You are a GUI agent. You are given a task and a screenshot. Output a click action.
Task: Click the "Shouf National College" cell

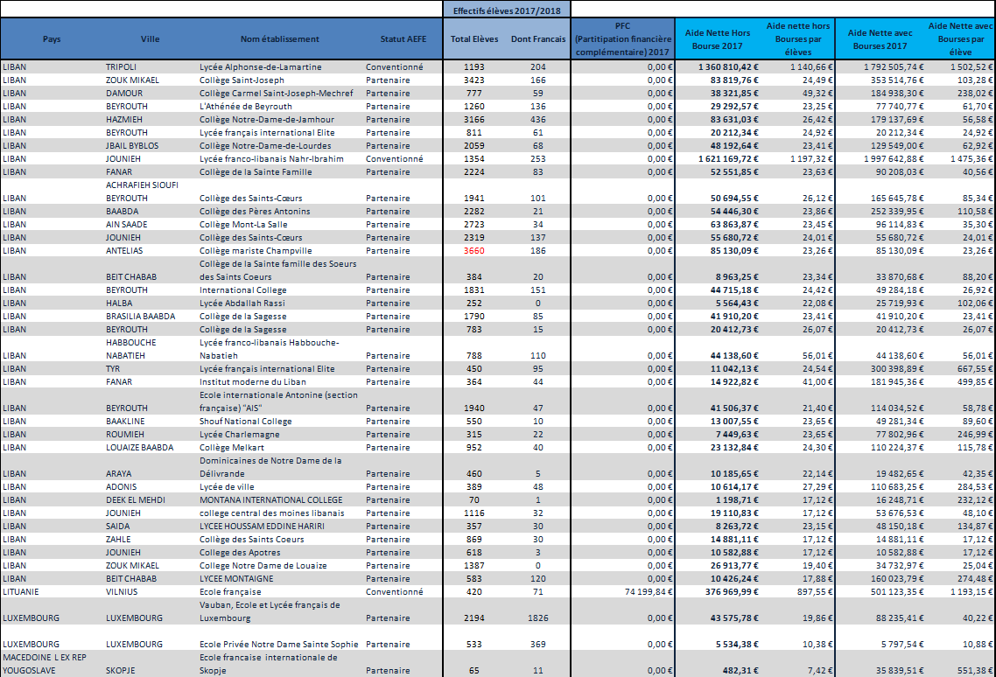coord(246,422)
